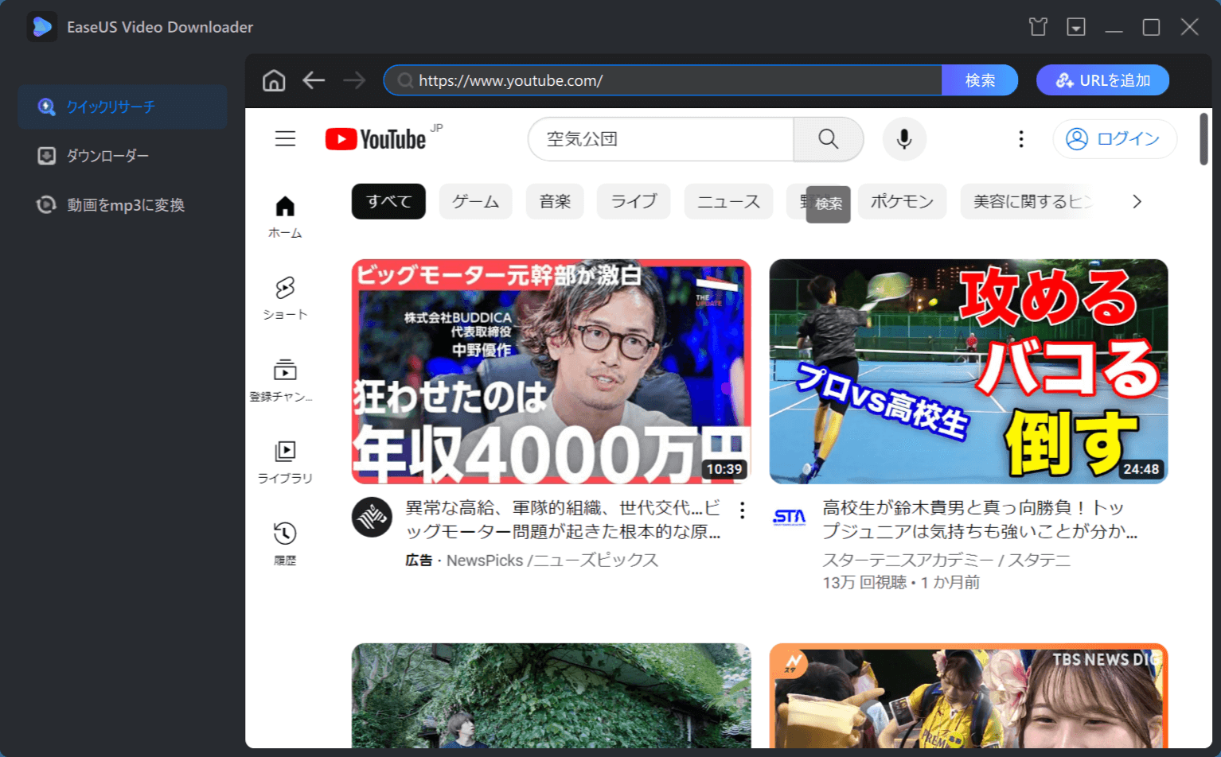The image size is (1221, 757).
Task: Focus the YouTube search box with 空気公団
Action: (x=661, y=139)
